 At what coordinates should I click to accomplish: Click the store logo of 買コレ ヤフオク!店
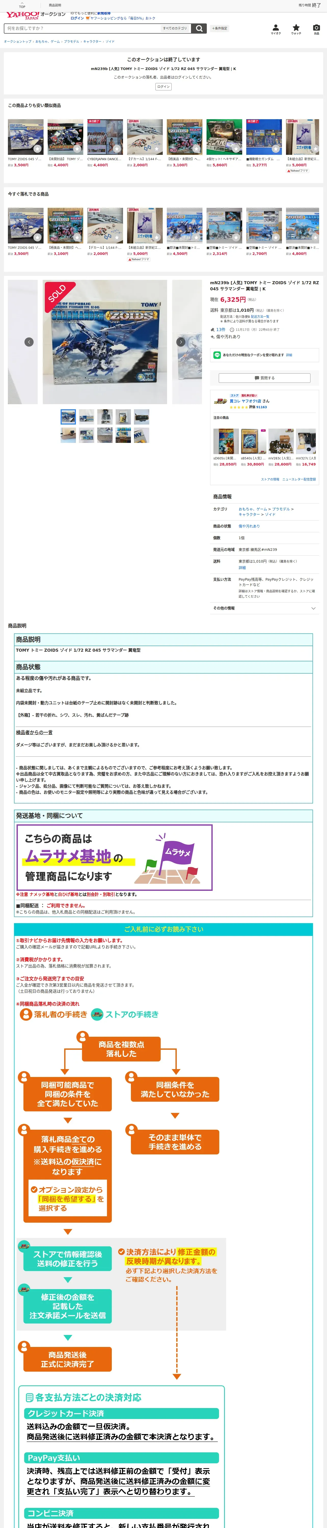pos(221,402)
